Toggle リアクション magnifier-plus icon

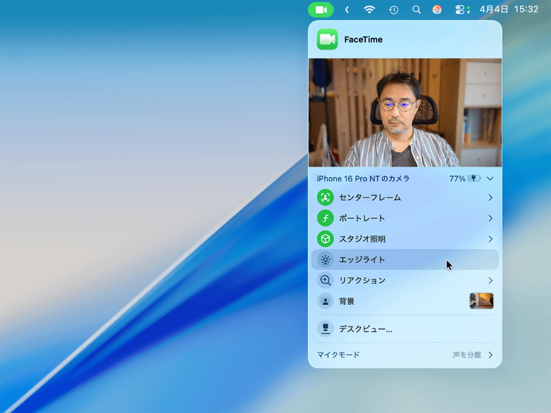pyautogui.click(x=325, y=280)
